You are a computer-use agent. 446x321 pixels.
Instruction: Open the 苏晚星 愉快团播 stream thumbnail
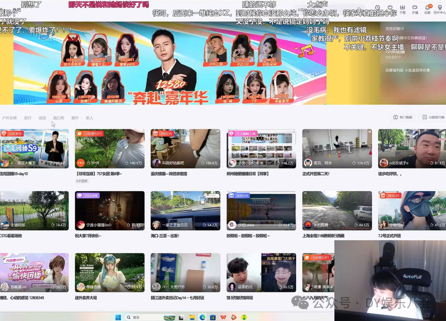pos(34,272)
